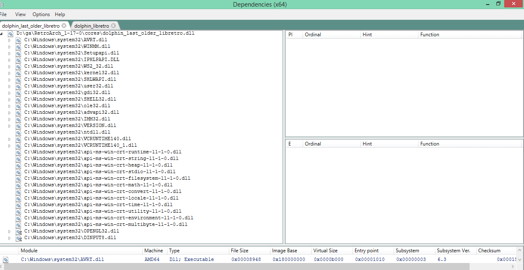
Task: Switch to the dolphin_libretro tab
Action: coord(92,26)
